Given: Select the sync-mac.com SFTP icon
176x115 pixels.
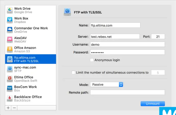Looking at the screenshot, I should point(10,69).
